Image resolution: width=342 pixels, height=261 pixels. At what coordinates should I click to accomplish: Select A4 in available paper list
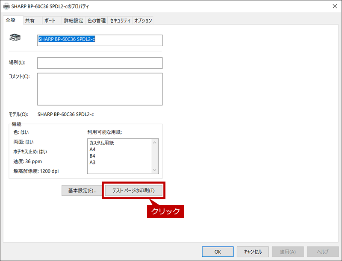(92, 150)
